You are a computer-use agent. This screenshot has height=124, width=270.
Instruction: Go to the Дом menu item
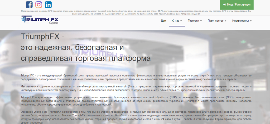[x=163, y=21]
